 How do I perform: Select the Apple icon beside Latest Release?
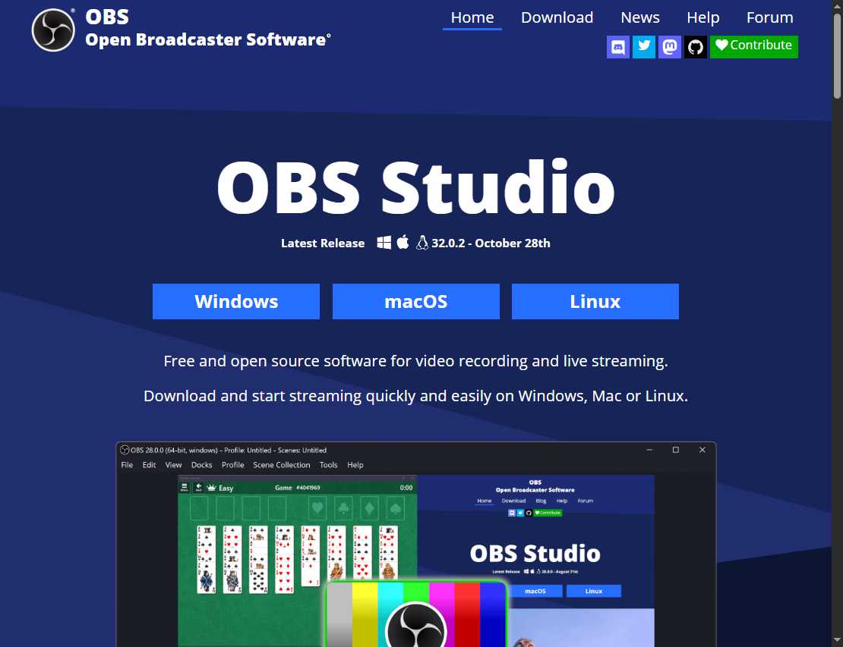coord(402,243)
